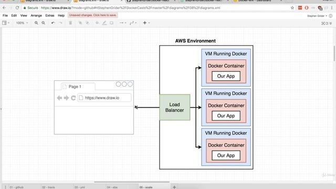Image resolution: width=336 pixels, height=189 pixels.
Task: Open the Help menu
Action: tap(61, 15)
